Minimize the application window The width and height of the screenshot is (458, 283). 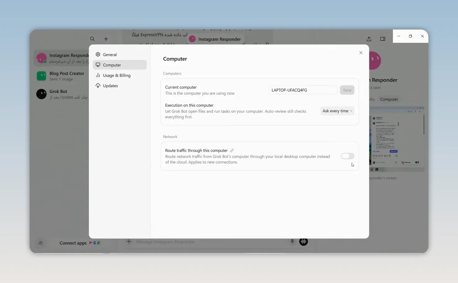pos(399,36)
